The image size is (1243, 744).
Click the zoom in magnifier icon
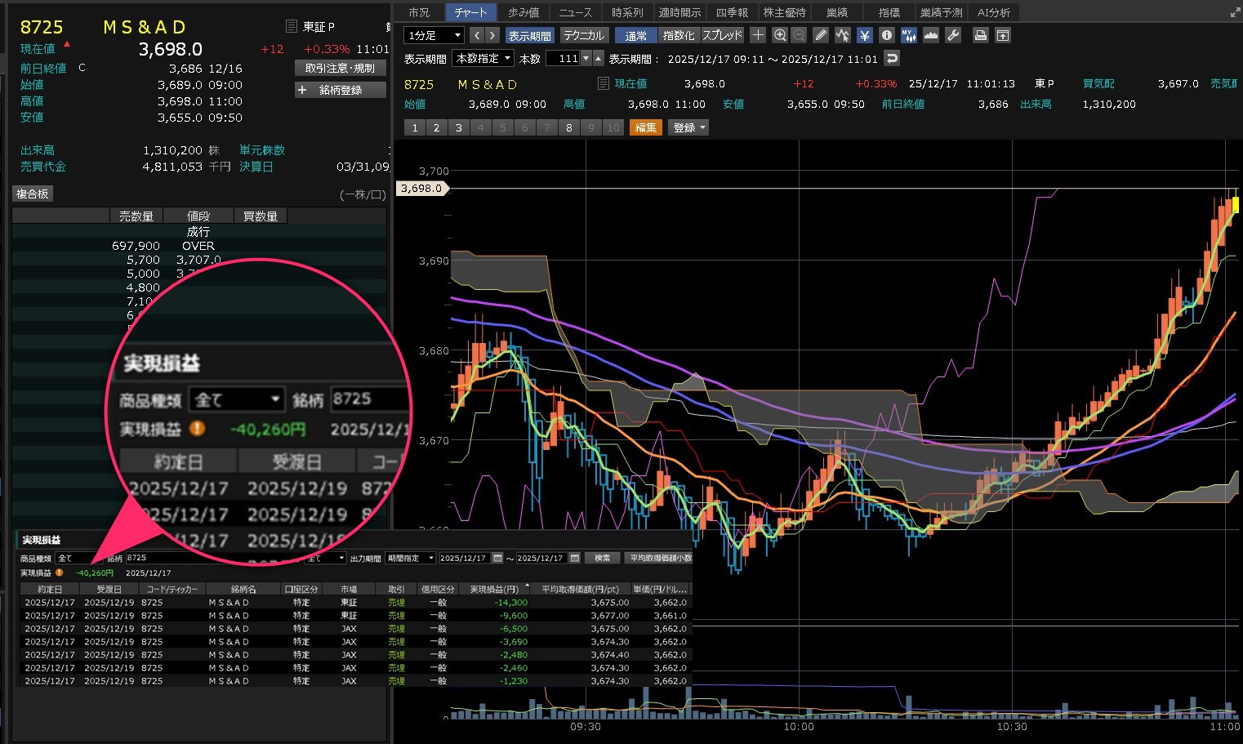coord(779,35)
